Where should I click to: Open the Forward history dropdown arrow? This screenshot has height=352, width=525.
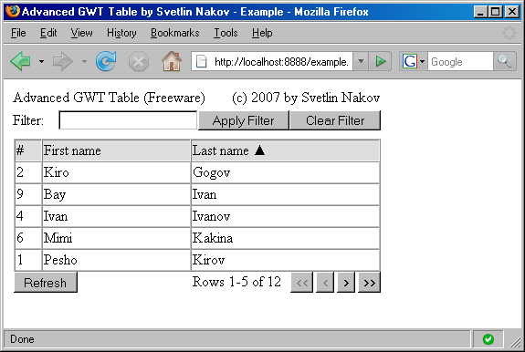[x=84, y=61]
